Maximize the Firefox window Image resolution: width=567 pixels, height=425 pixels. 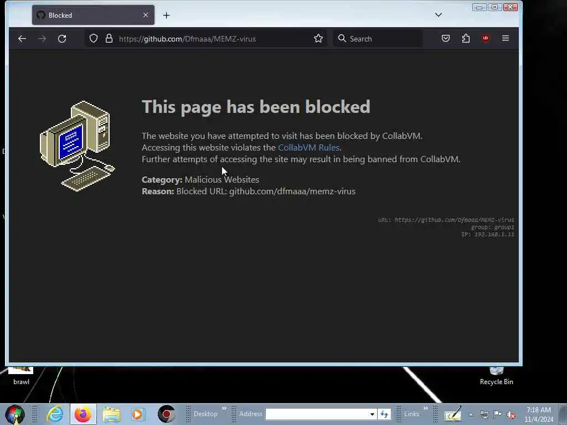pos(494,7)
